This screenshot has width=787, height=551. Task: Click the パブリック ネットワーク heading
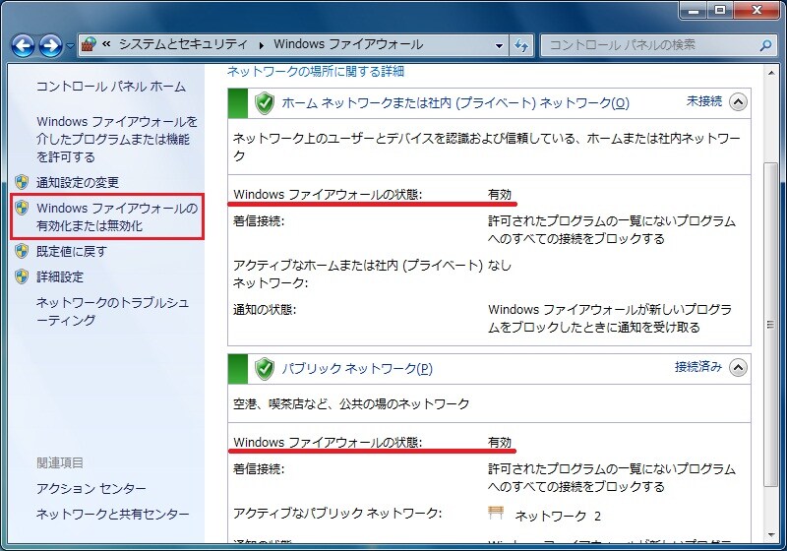(357, 368)
